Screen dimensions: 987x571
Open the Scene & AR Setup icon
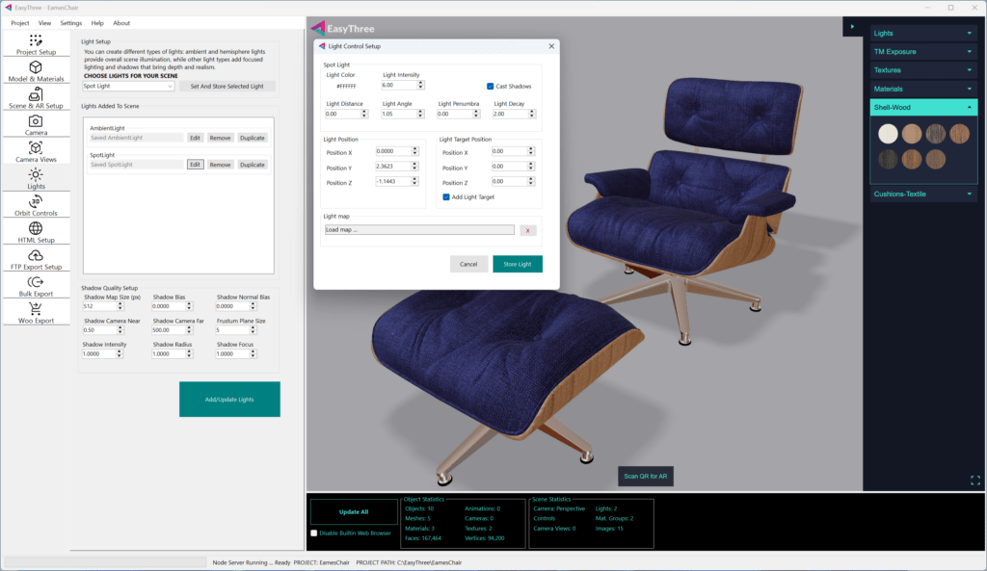tap(36, 94)
